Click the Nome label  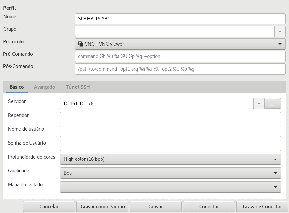click(x=10, y=17)
